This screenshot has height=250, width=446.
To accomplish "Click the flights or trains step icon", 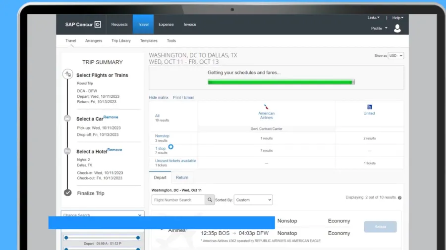I will tap(68, 74).
